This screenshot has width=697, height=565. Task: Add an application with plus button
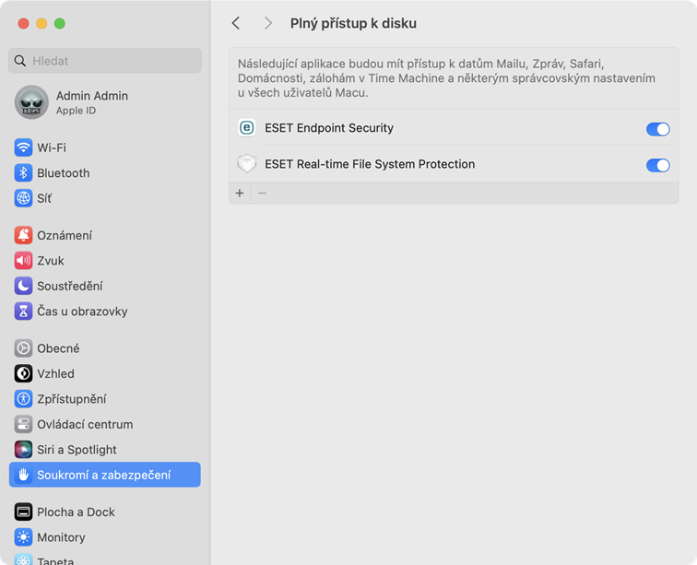(x=240, y=193)
